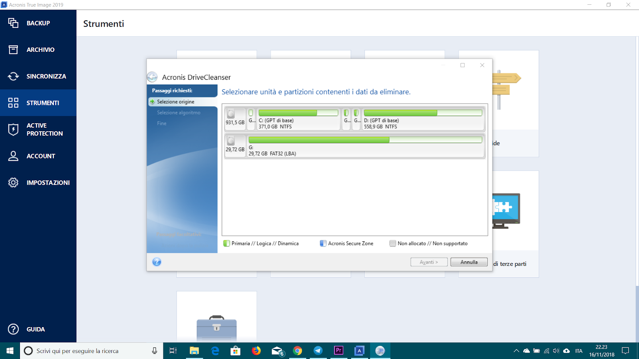Image resolution: width=639 pixels, height=359 pixels.
Task: Open the Account section
Action: [38, 156]
